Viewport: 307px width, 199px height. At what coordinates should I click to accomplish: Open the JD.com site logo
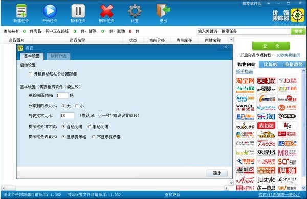point(287,81)
